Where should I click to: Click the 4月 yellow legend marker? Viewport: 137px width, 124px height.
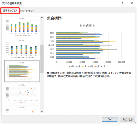[82, 67]
